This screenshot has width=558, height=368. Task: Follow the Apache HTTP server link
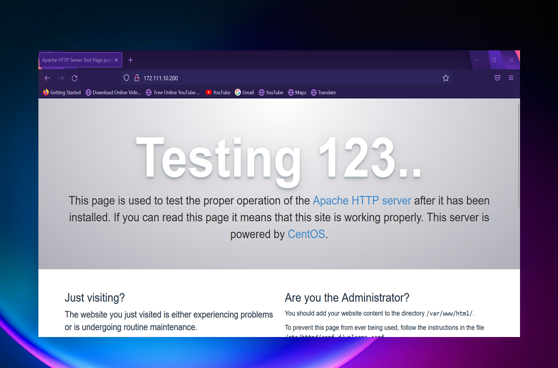click(x=362, y=201)
